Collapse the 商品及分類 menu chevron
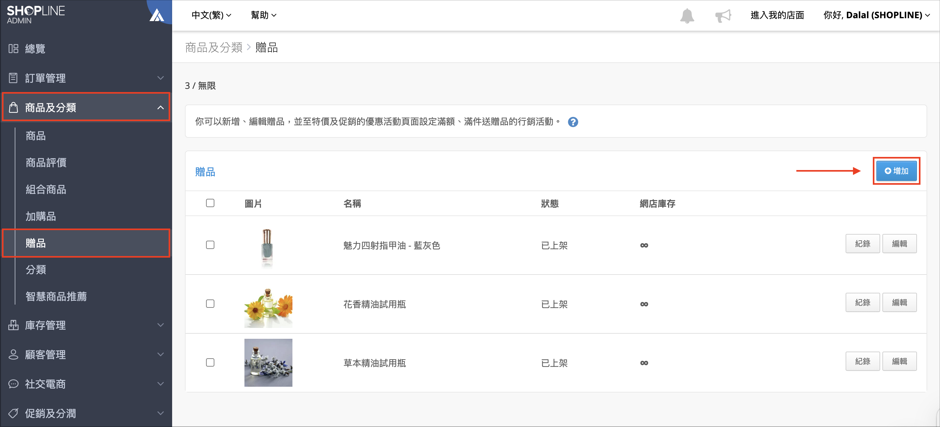 point(161,108)
